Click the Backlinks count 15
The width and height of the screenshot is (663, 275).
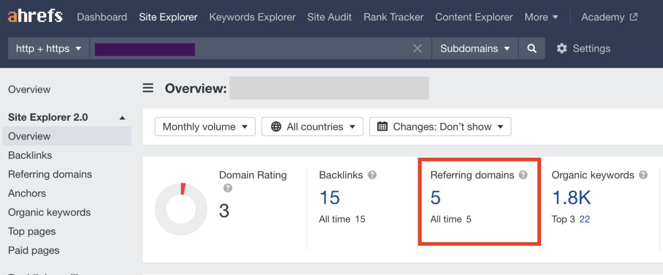pos(329,197)
